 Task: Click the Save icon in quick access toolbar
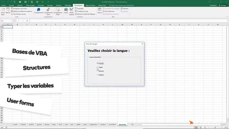click(25, 2)
